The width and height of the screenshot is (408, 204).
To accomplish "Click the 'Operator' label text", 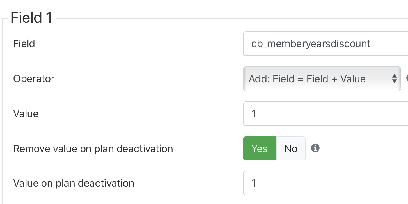I will pos(34,79).
